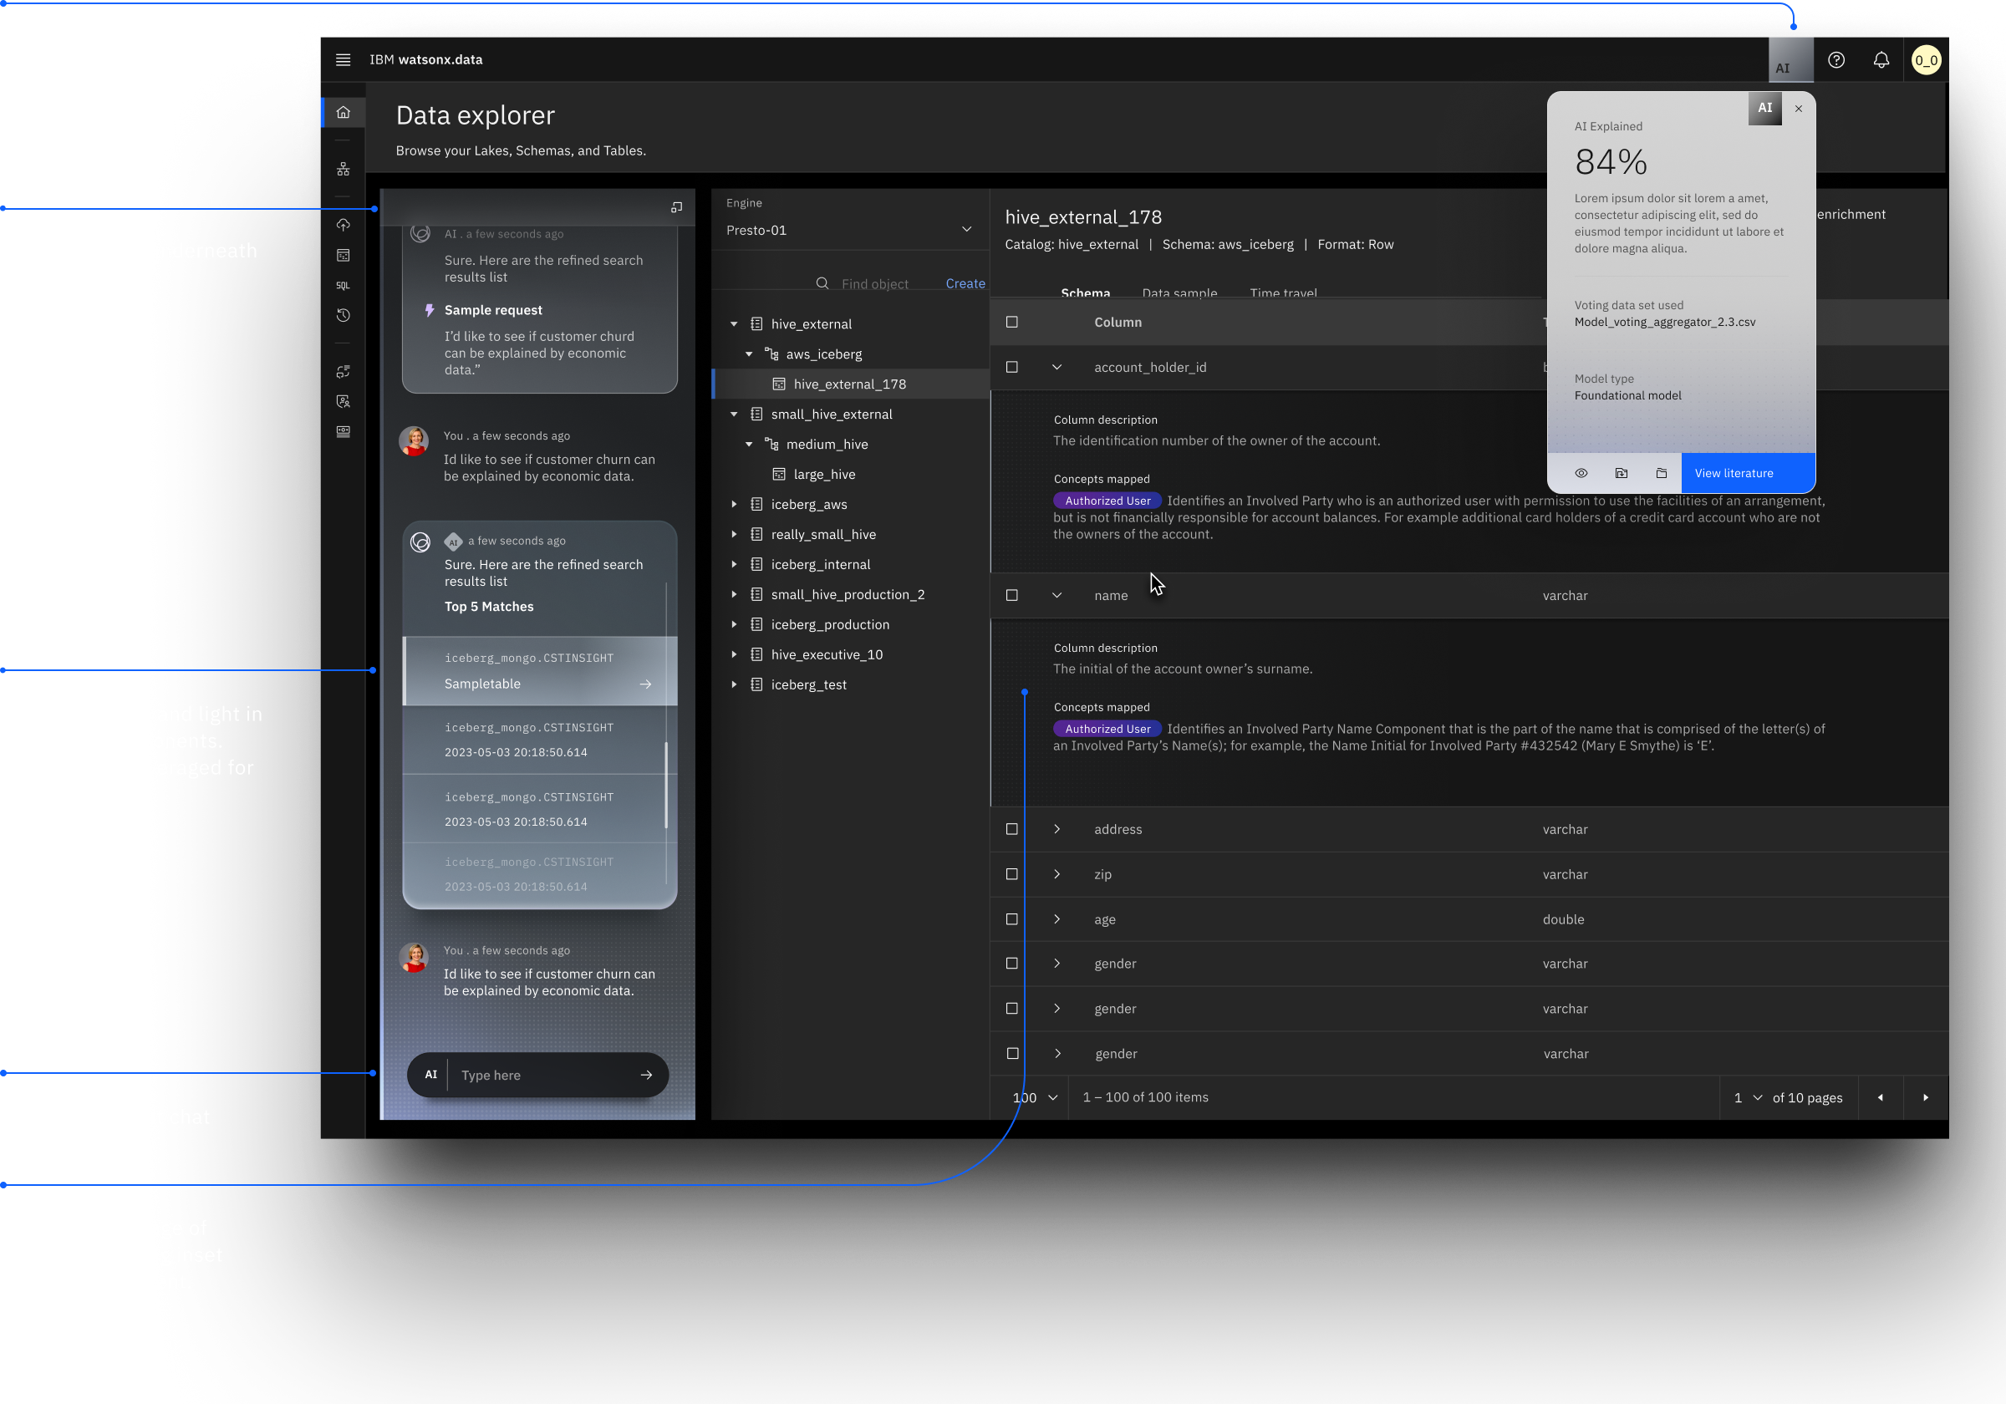2006x1404 pixels.
Task: Open the help question mark icon
Action: (x=1835, y=59)
